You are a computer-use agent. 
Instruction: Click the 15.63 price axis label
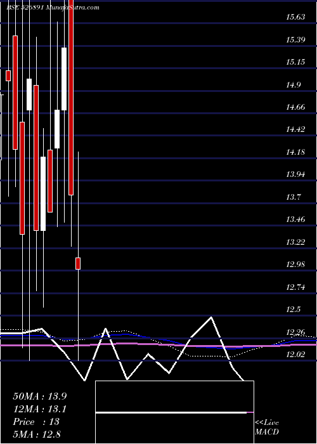[295, 17]
